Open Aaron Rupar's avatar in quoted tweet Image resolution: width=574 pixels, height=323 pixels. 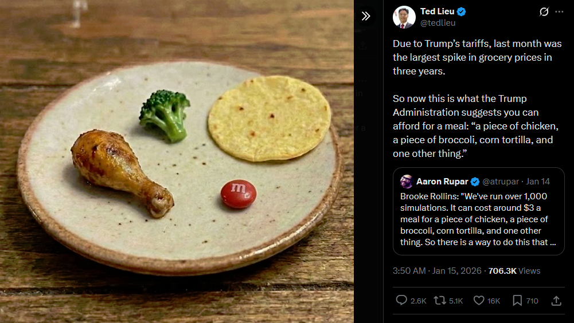pyautogui.click(x=407, y=182)
